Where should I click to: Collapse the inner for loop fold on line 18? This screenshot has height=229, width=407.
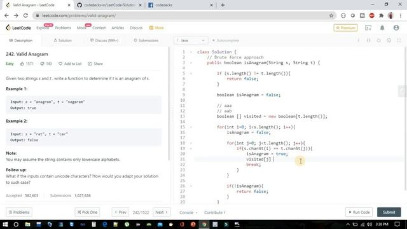tap(191, 143)
